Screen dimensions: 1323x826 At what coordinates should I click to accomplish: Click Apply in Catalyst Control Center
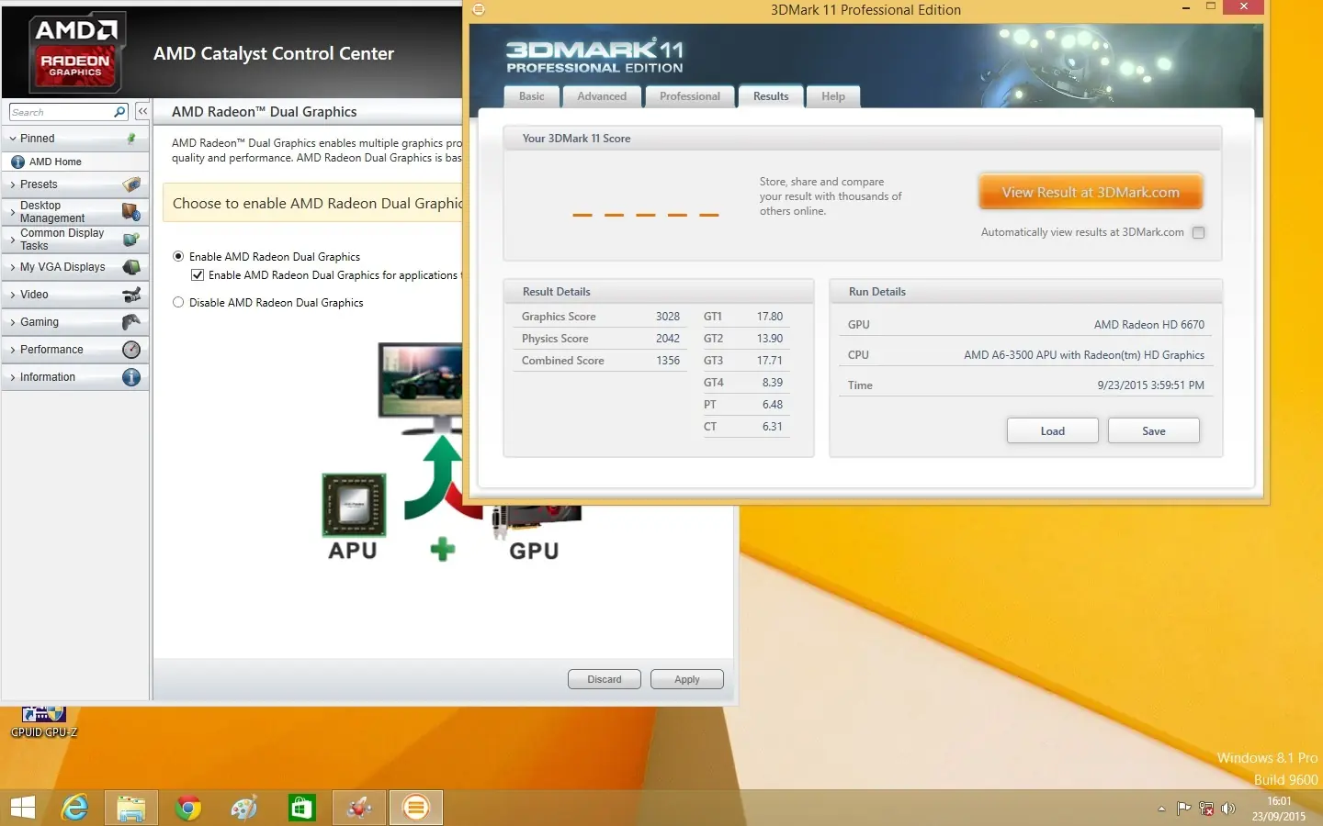687,680
